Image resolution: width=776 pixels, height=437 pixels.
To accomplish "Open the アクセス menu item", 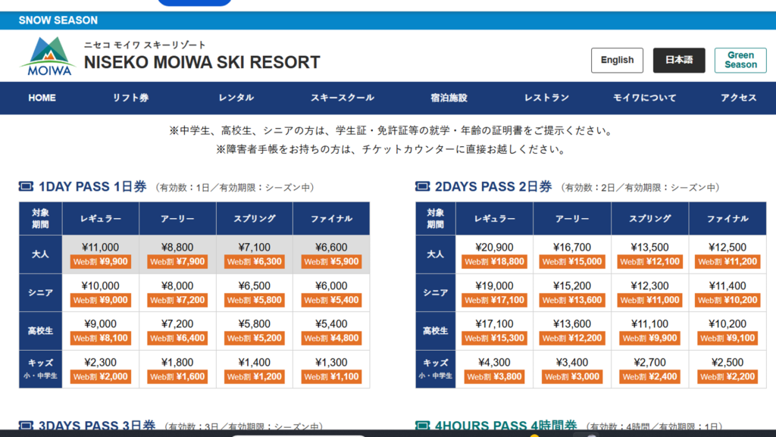I will [x=738, y=98].
